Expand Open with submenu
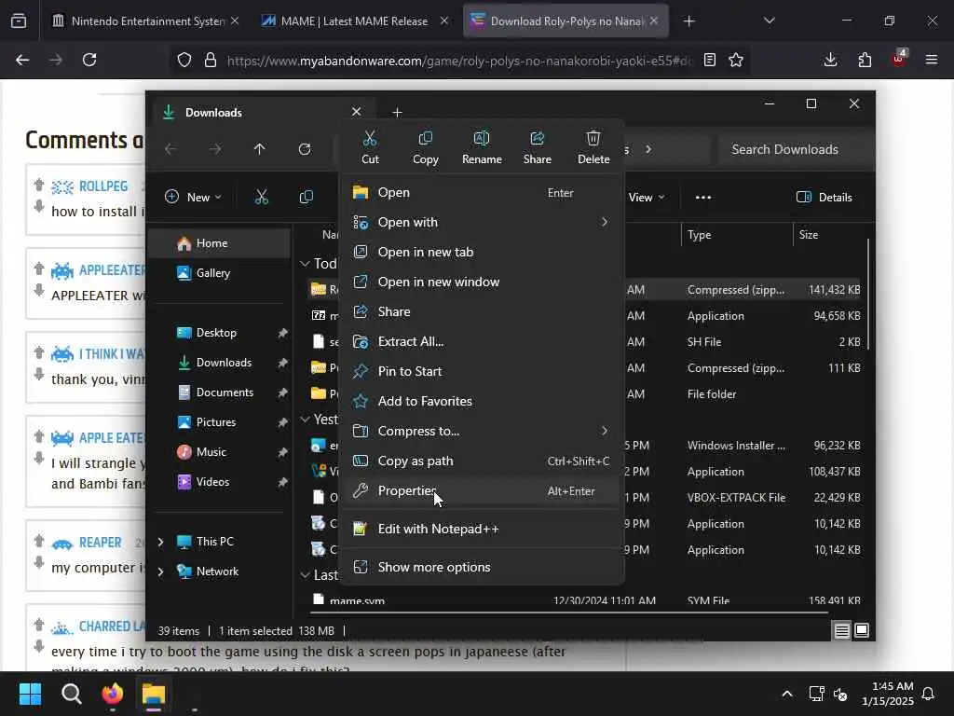Viewport: 954px width, 716px height. 482,222
